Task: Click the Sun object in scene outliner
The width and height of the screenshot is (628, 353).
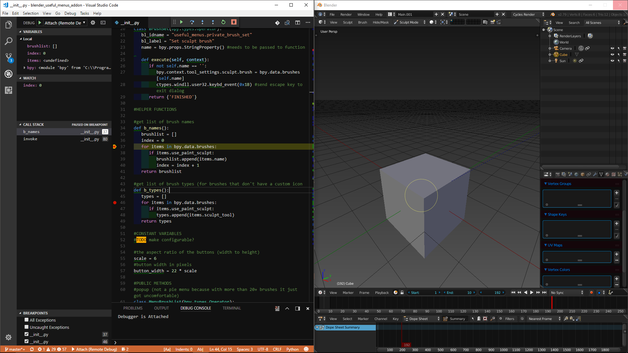Action: [562, 61]
